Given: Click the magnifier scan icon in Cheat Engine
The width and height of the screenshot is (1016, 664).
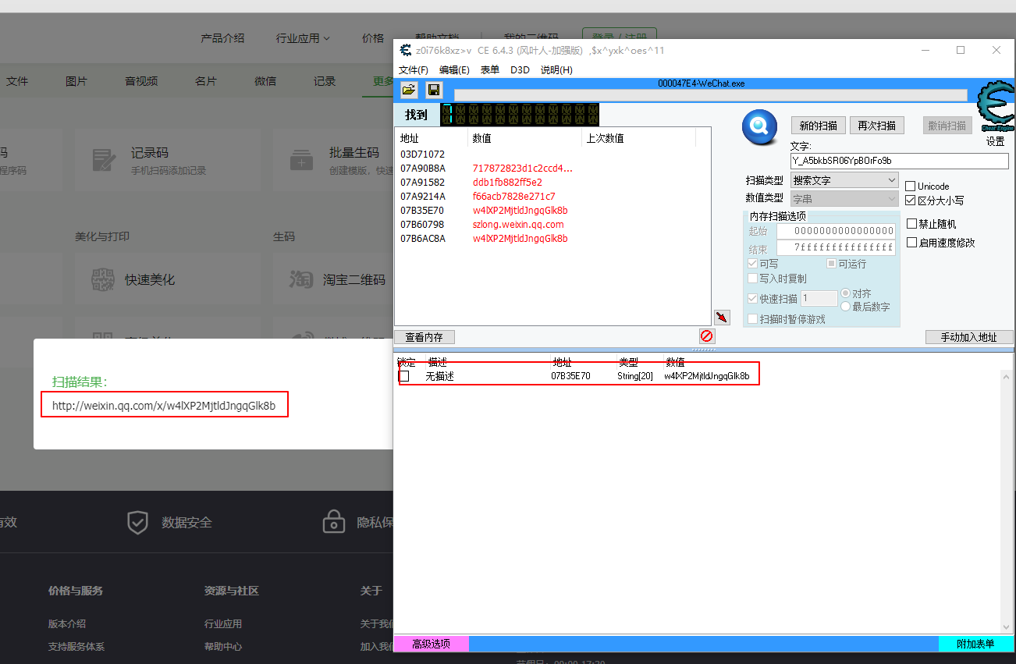Looking at the screenshot, I should coord(759,127).
